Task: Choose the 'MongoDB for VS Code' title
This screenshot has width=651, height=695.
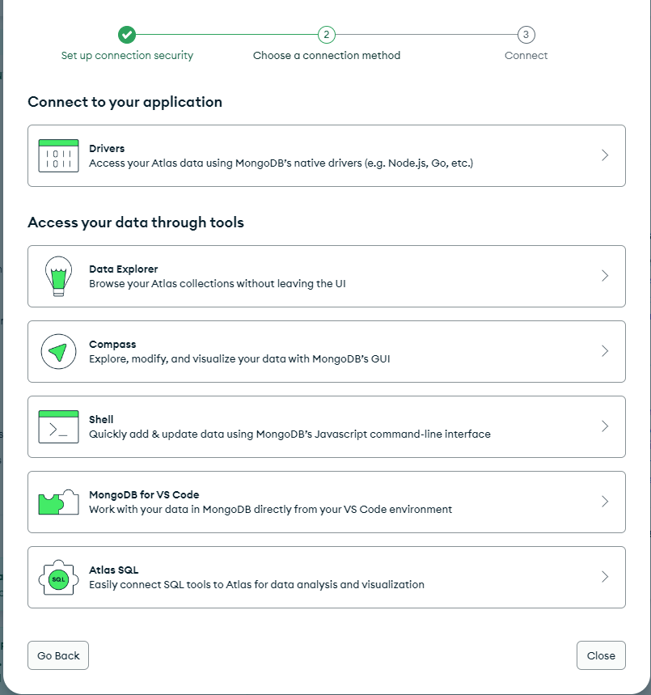Action: (x=144, y=494)
